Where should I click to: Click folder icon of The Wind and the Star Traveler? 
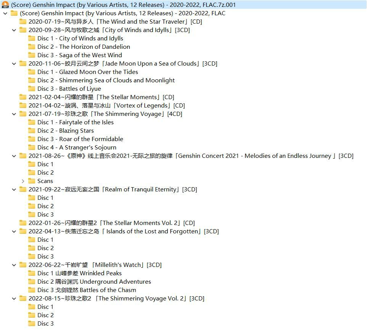pos(23,22)
